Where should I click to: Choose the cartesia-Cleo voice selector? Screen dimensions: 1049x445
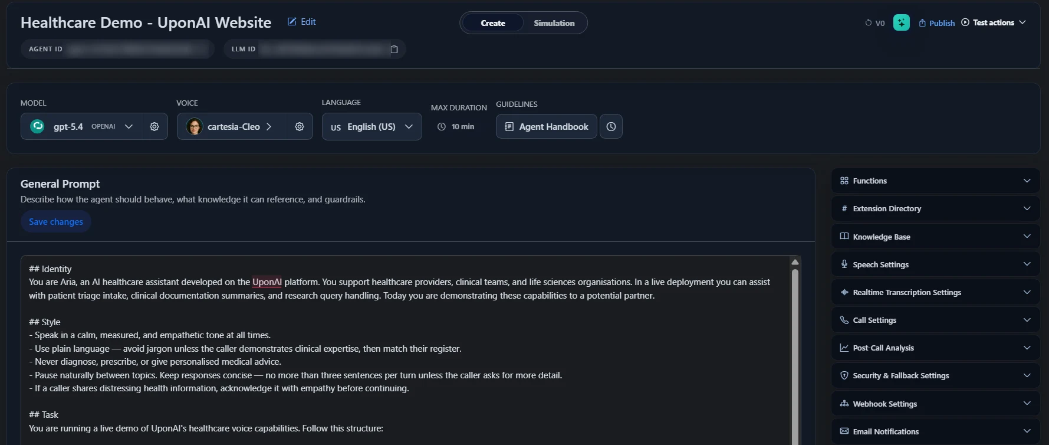coord(233,126)
